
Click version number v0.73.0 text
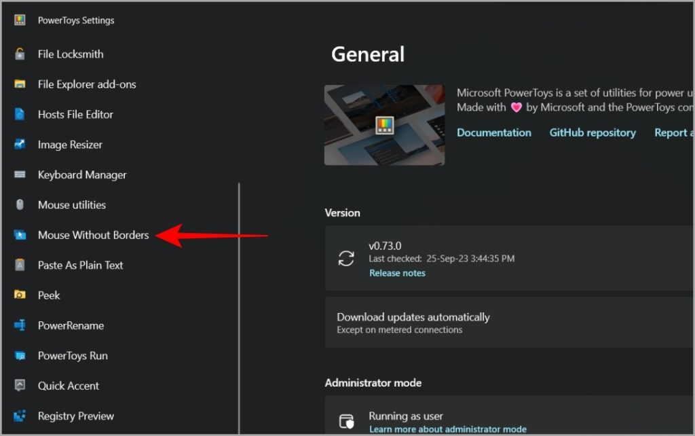pyautogui.click(x=385, y=246)
